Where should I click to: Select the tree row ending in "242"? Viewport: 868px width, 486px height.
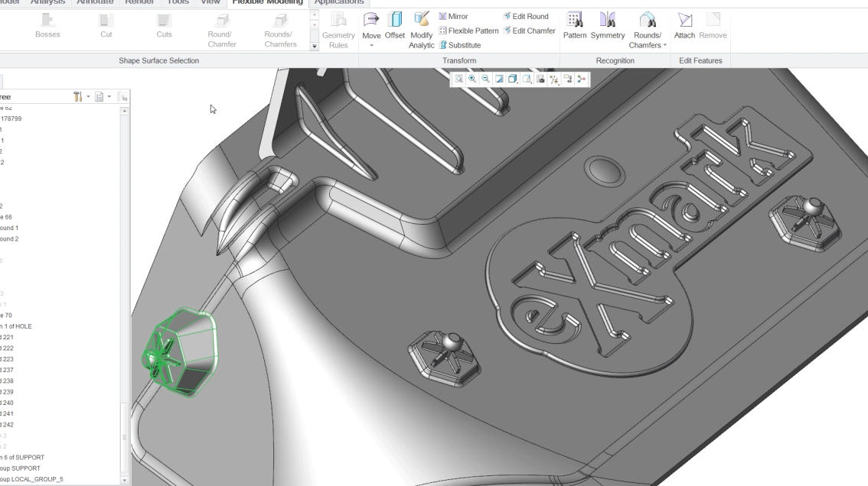click(x=7, y=425)
